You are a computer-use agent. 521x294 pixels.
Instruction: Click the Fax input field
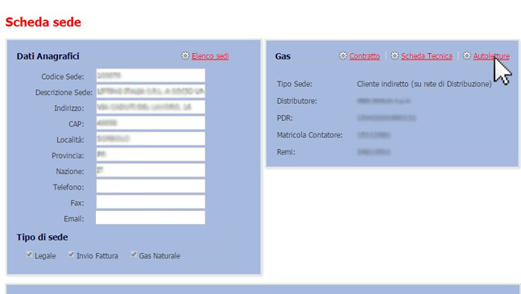[x=151, y=201]
